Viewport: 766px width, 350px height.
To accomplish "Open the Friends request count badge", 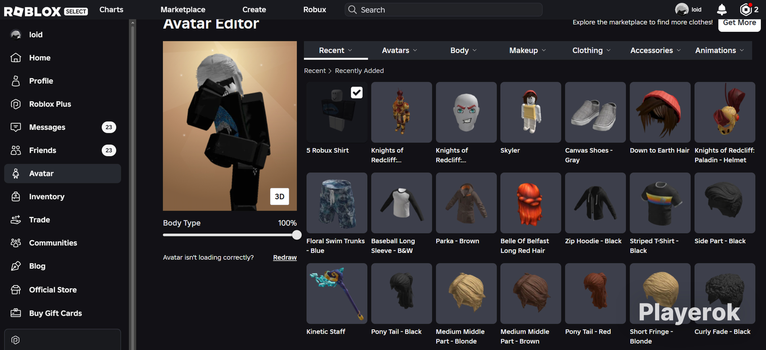I will coord(109,150).
